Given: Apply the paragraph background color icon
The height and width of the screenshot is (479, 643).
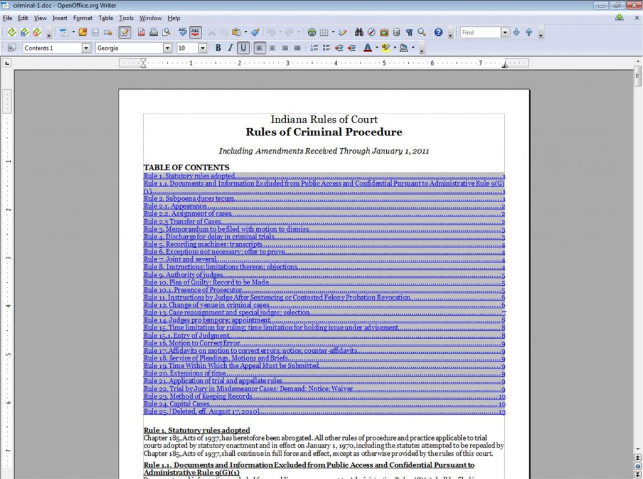Looking at the screenshot, I should click(x=404, y=48).
